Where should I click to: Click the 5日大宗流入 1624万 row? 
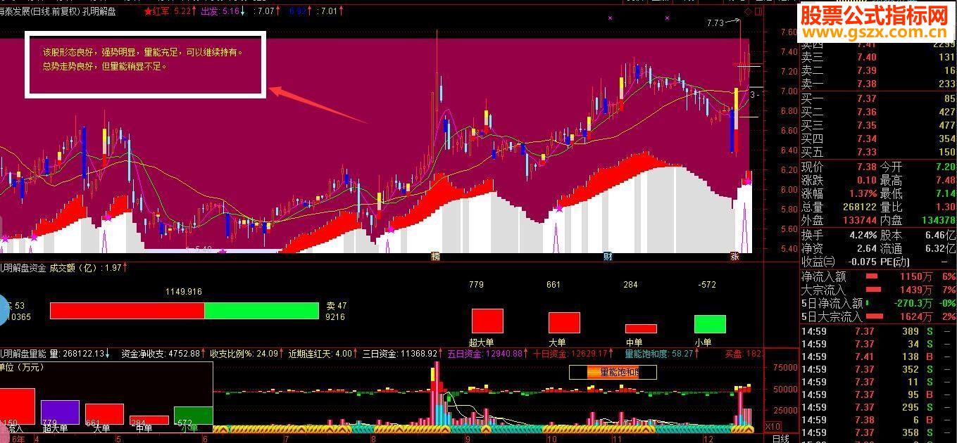(878, 317)
